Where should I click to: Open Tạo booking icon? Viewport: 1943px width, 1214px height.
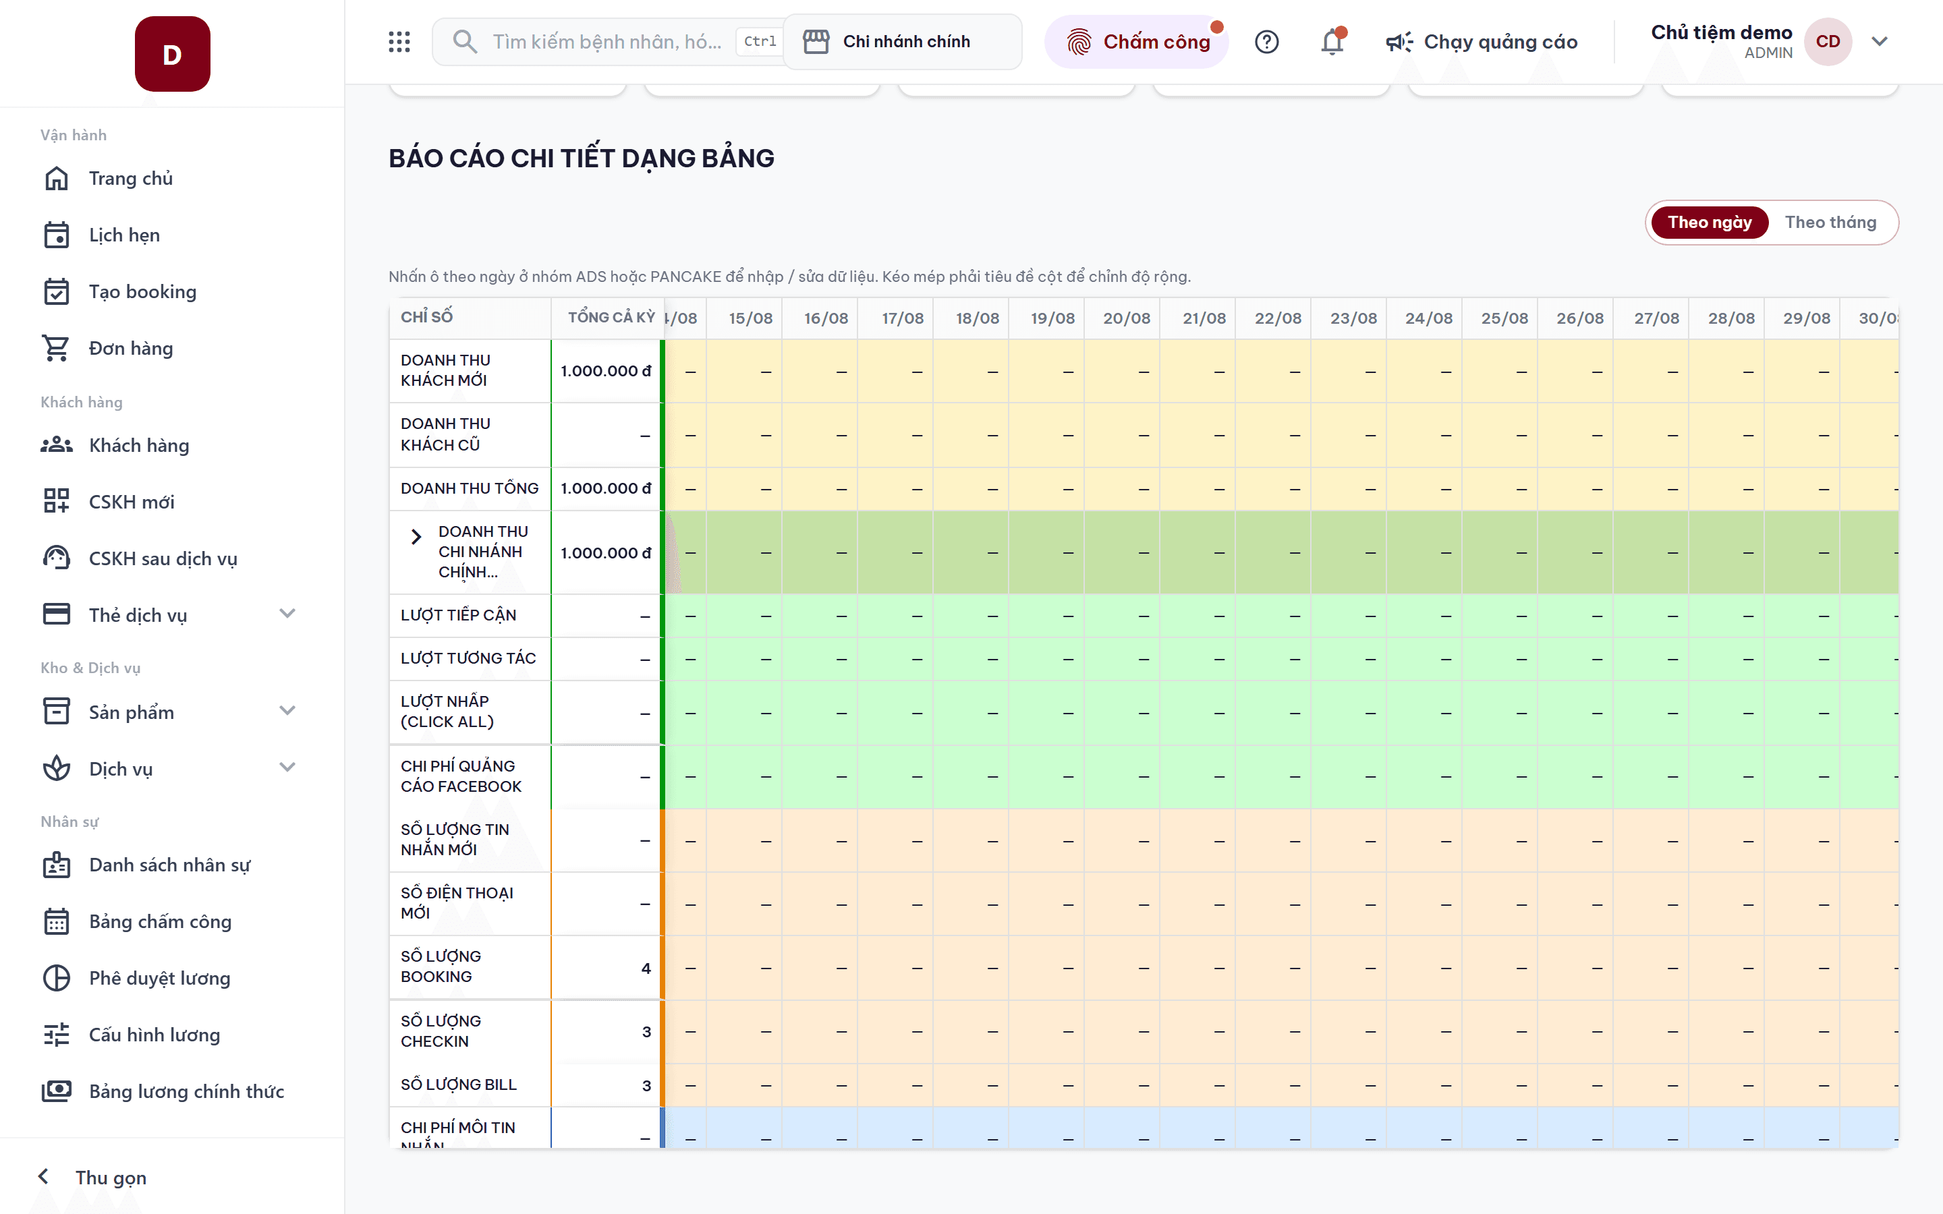[56, 291]
